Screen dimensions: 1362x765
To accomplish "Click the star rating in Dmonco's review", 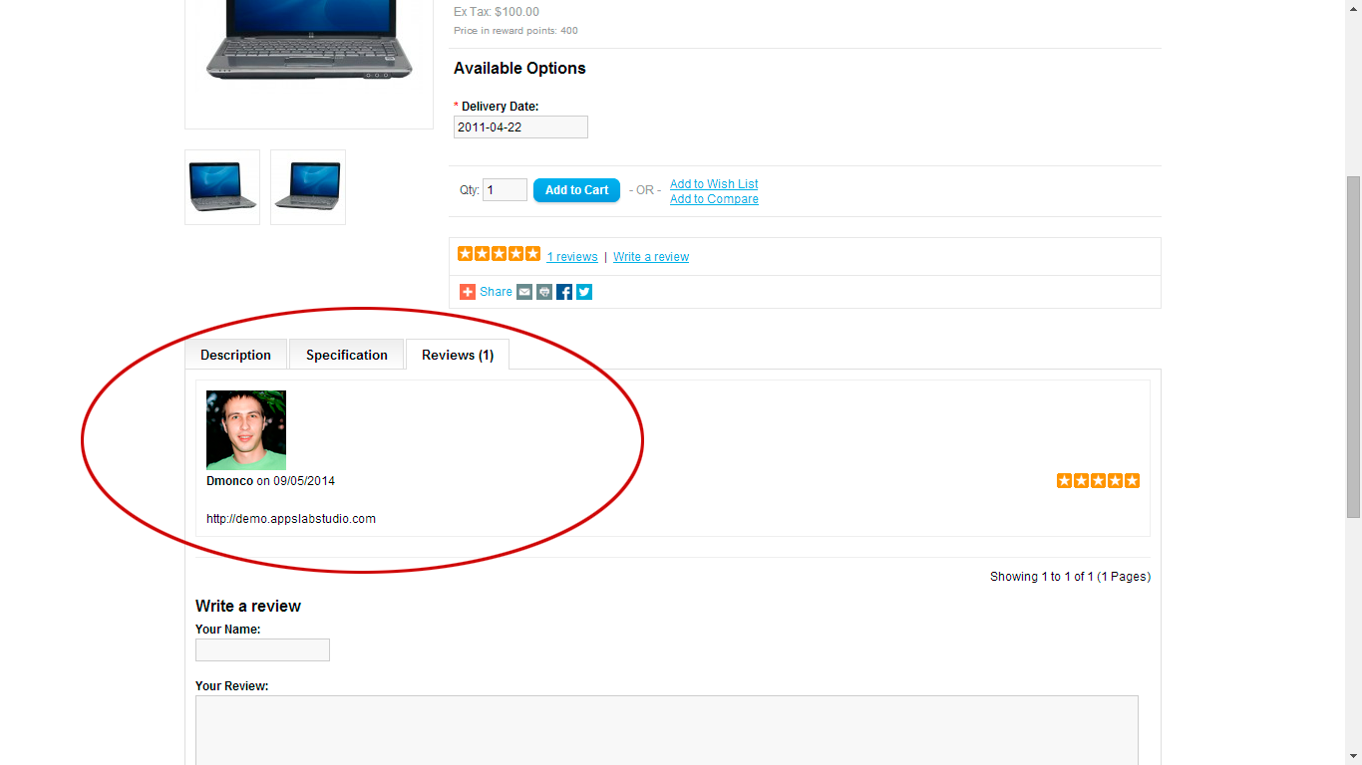I will tap(1098, 481).
